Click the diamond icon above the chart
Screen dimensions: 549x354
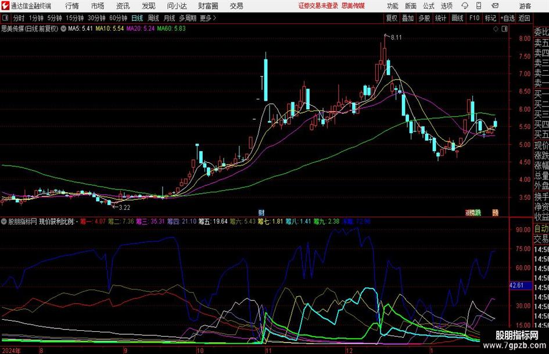(x=496, y=29)
